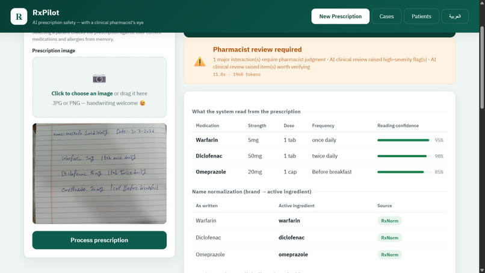Select the 'Warfarin' medication cell

206,140
